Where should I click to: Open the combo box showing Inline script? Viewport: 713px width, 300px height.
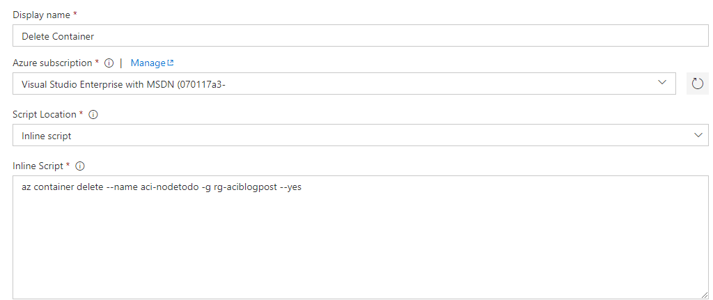coord(361,136)
